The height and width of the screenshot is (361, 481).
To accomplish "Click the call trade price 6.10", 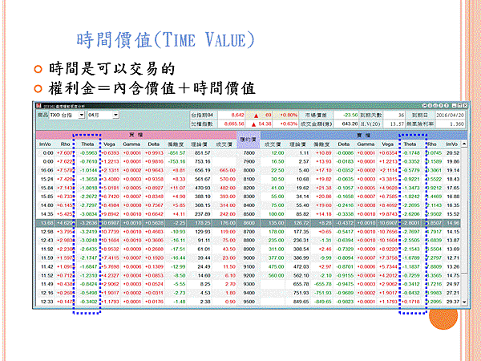I will [230, 276].
